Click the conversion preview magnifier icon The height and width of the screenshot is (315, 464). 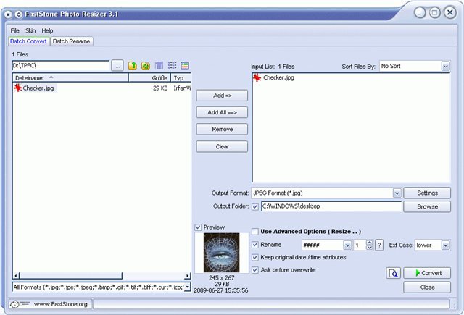pyautogui.click(x=392, y=273)
